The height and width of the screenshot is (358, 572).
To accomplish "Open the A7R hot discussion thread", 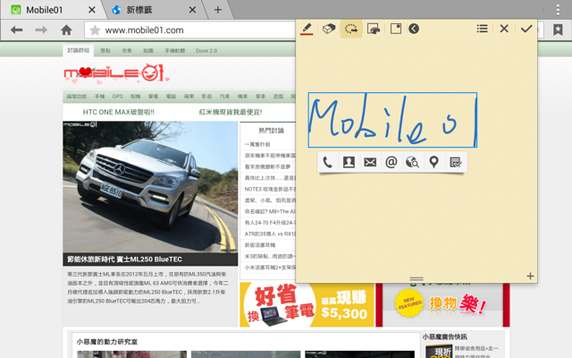I will tap(270, 234).
